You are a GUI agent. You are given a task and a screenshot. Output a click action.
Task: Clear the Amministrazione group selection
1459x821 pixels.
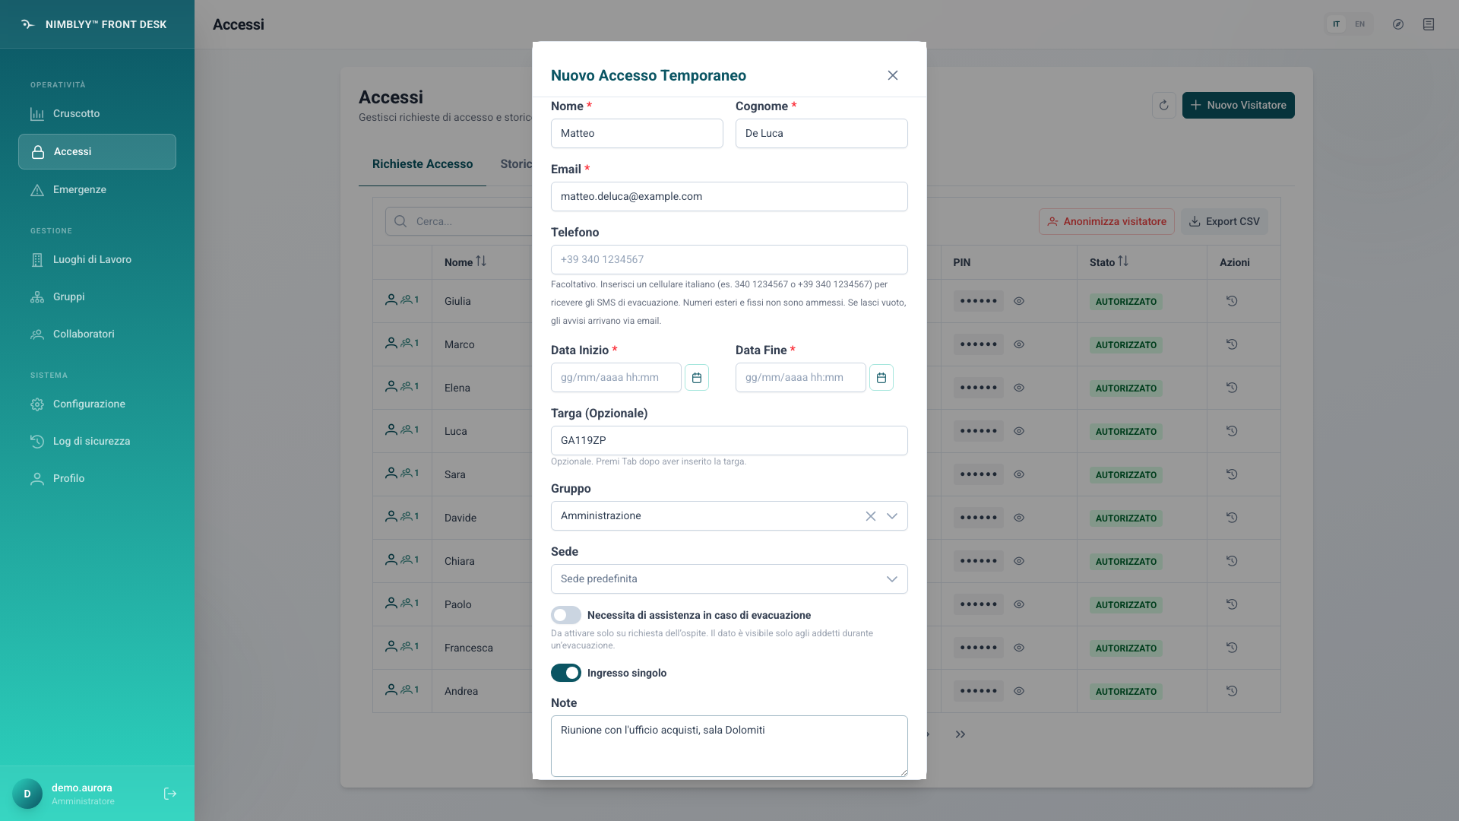[870, 516]
